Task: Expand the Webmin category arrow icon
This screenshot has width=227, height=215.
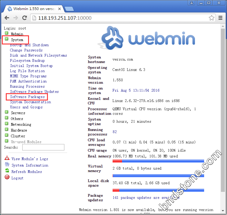Action: pos(6,33)
